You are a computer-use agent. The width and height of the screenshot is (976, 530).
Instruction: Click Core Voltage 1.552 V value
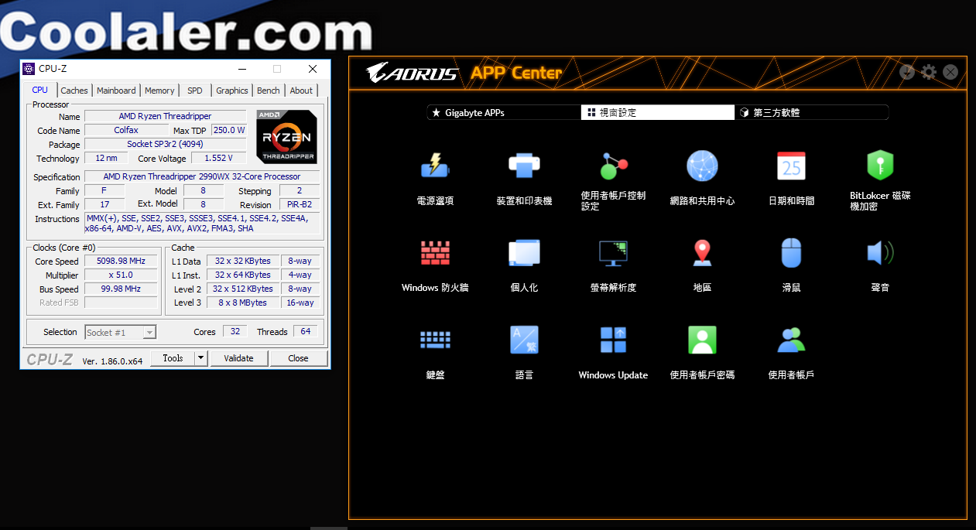point(219,159)
